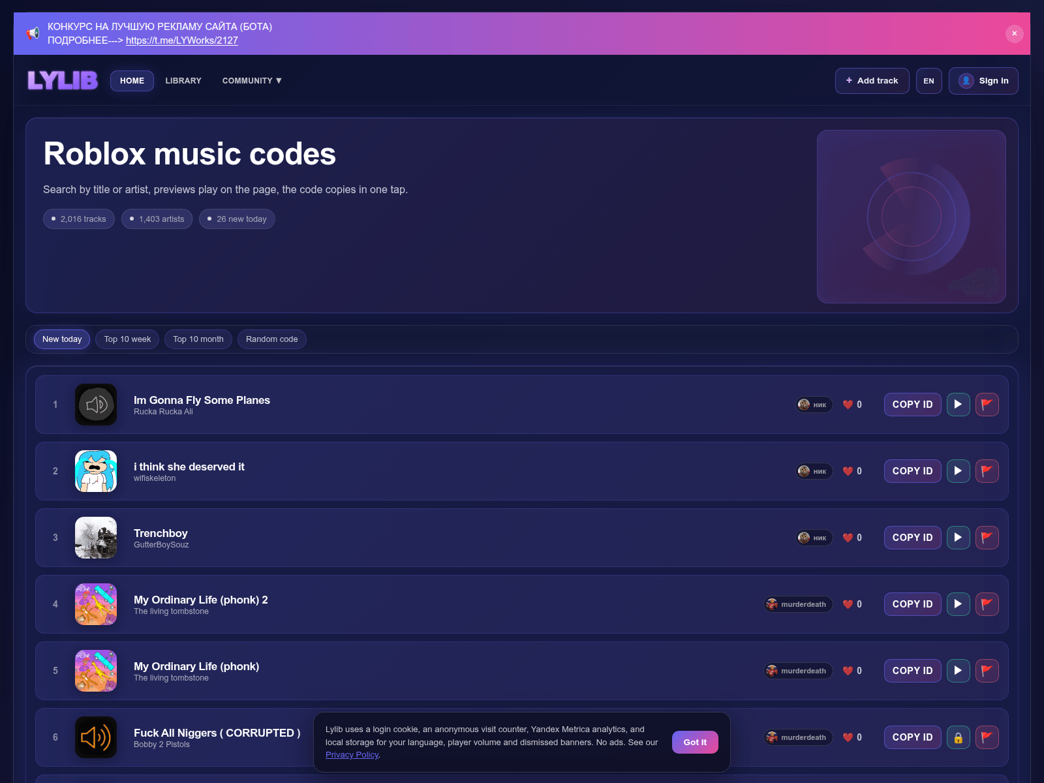Switch to Top 10 month filter

(198, 339)
